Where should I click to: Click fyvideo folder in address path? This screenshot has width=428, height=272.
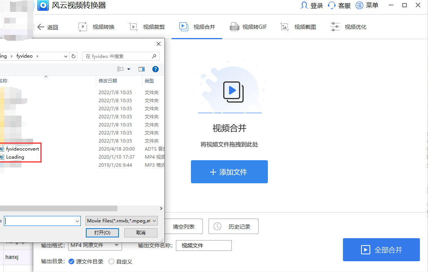pos(25,56)
